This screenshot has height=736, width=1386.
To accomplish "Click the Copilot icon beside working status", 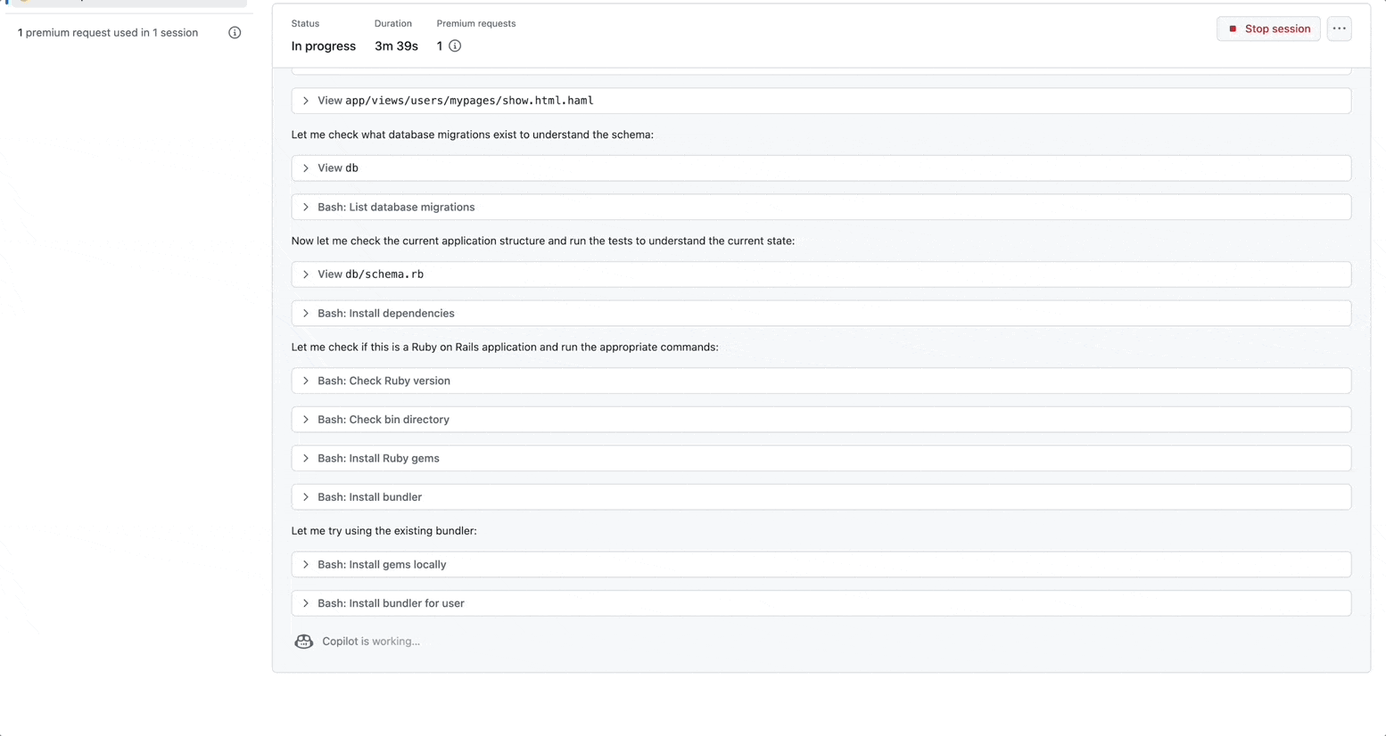I will point(304,642).
